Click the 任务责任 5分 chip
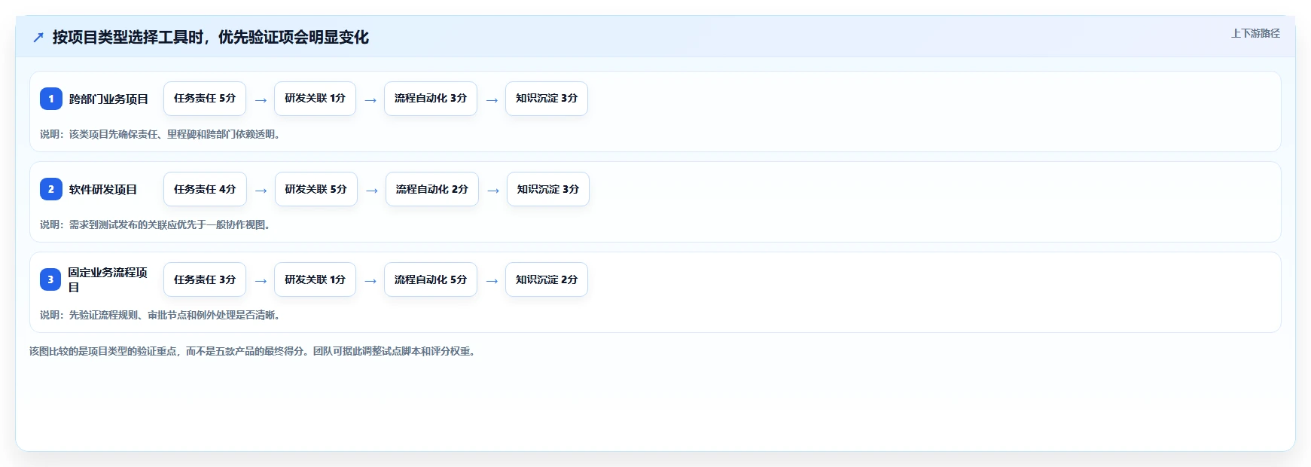The image size is (1311, 467). 205,99
